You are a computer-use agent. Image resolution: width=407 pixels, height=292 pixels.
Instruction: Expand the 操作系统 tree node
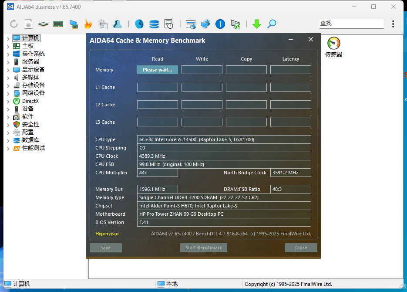pos(8,54)
